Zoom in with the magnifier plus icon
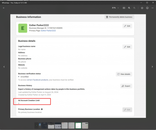Screen dimensions: 156x130 coord(129,8)
